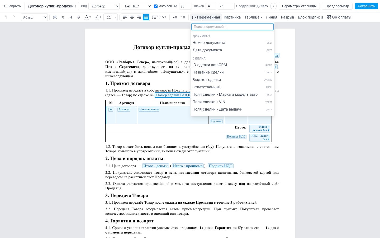Insert numbered list
The width and height of the screenshot is (380, 238).
183,17
